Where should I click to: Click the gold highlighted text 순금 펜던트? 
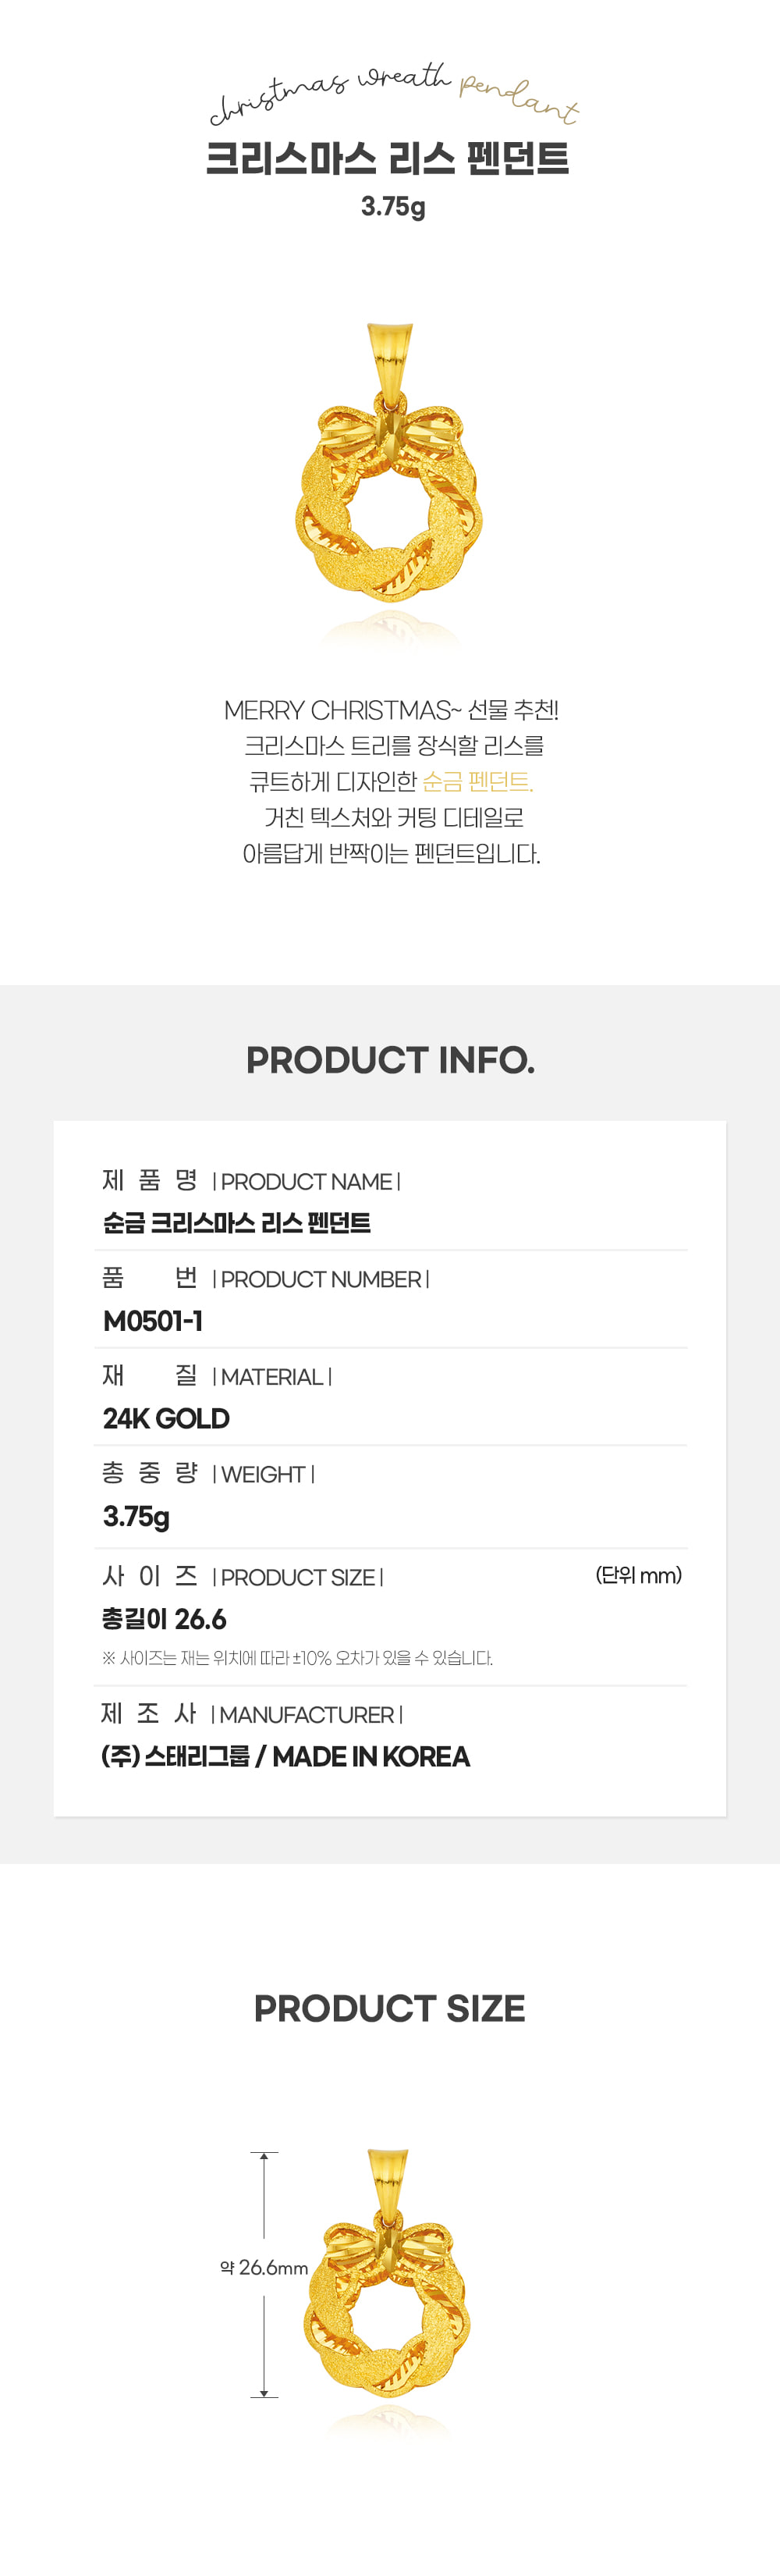click(477, 781)
